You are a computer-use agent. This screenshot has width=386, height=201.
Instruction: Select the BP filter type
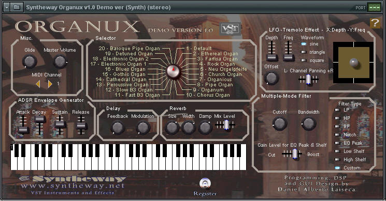pos(337,127)
